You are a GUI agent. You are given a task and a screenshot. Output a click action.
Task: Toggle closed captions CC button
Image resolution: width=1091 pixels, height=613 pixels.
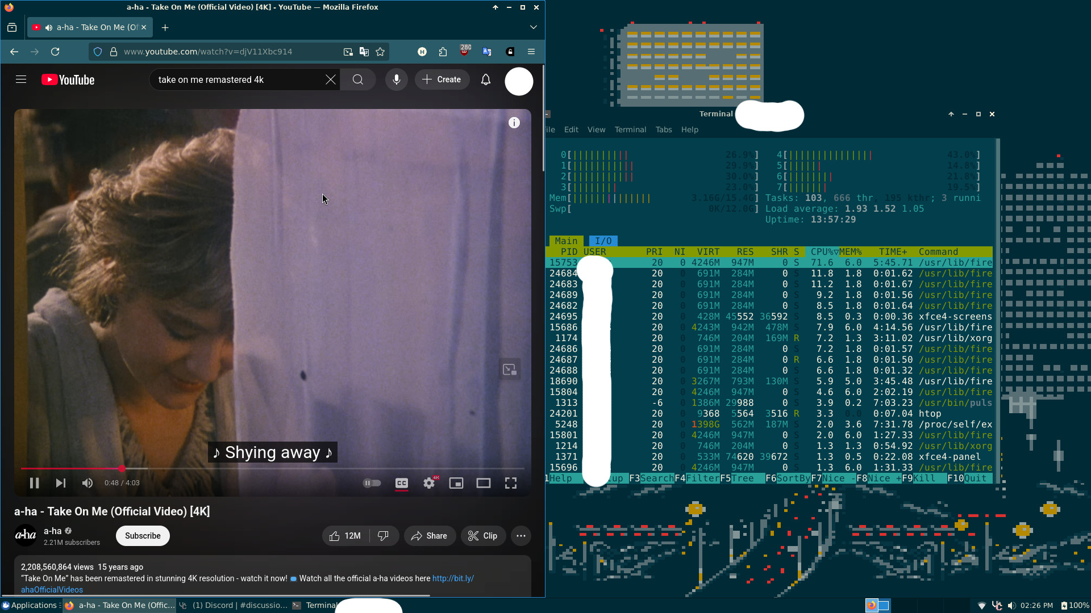click(x=402, y=483)
